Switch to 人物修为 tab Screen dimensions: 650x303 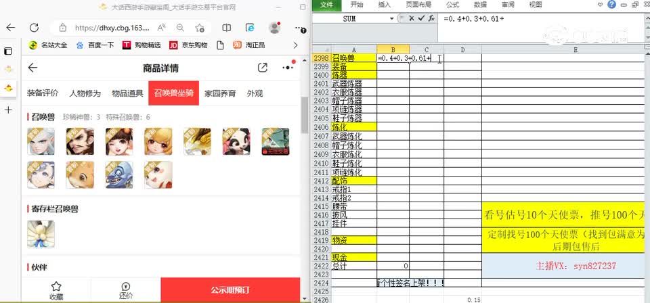[85, 93]
